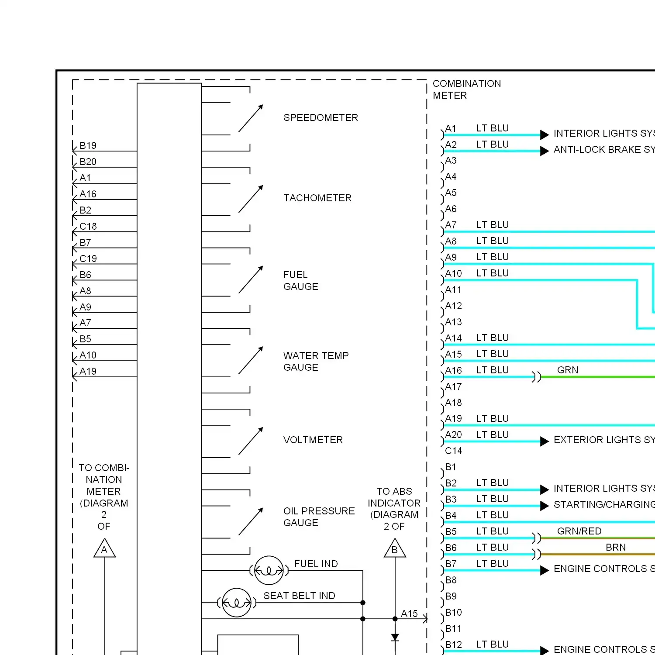Viewport: 655px width, 655px height.
Task: Click the STARTING/CHARGING destination label
Action: [x=604, y=505]
